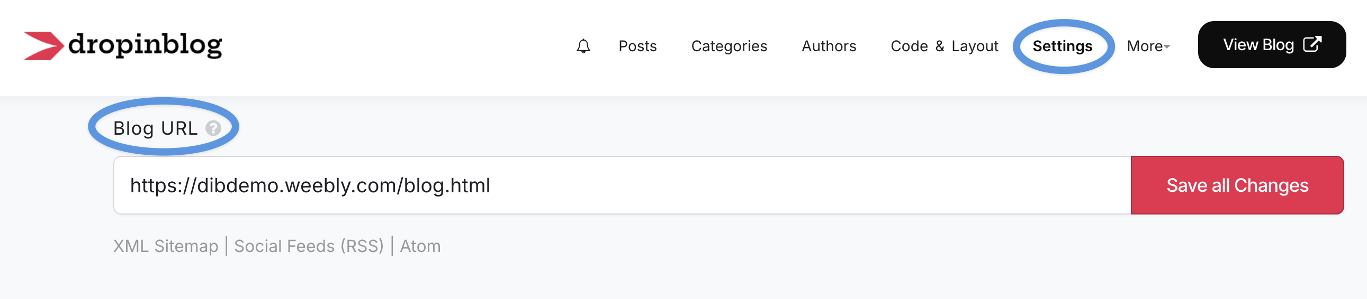Open notifications with the bell icon
Viewport: 1367px width, 299px height.
click(x=583, y=46)
